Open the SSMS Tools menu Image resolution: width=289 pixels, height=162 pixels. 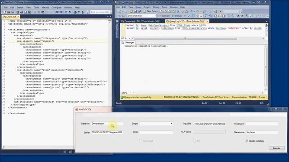pyautogui.click(x=164, y=7)
